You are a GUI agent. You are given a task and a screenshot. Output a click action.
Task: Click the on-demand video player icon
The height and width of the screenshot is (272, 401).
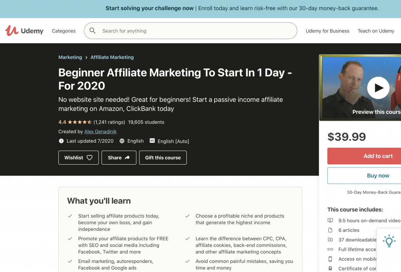coord(330,220)
